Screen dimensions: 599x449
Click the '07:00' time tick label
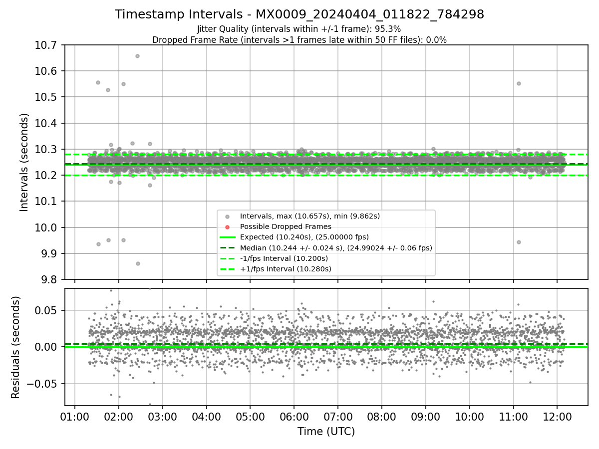point(338,416)
